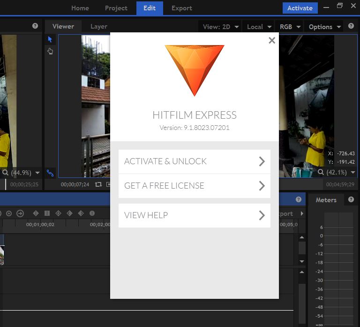Click timeline ruler at 00;01;00;02
Screen dimensions: 360x327
40,225
